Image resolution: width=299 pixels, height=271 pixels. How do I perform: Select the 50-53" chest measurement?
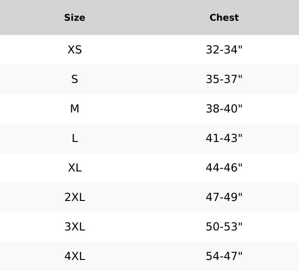[x=224, y=227]
